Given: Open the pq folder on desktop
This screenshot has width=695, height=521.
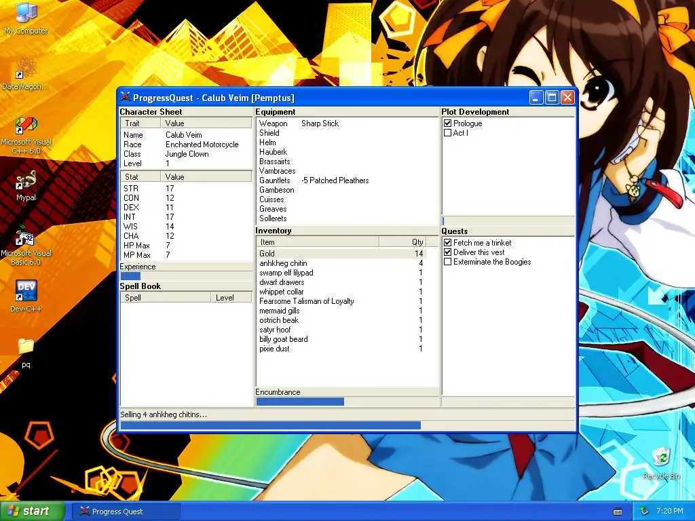Looking at the screenshot, I should [x=26, y=353].
